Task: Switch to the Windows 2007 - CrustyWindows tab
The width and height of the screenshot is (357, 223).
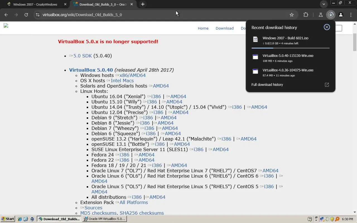Action: point(35,4)
